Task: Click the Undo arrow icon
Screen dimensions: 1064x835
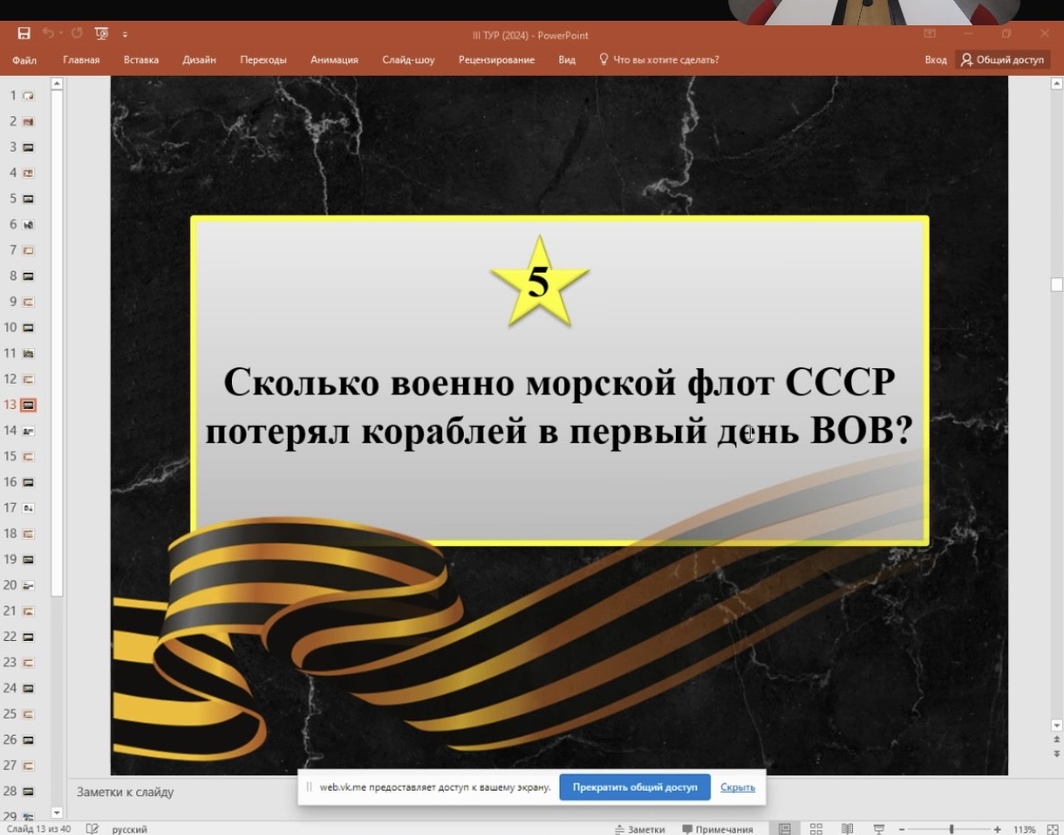Action: (x=50, y=32)
